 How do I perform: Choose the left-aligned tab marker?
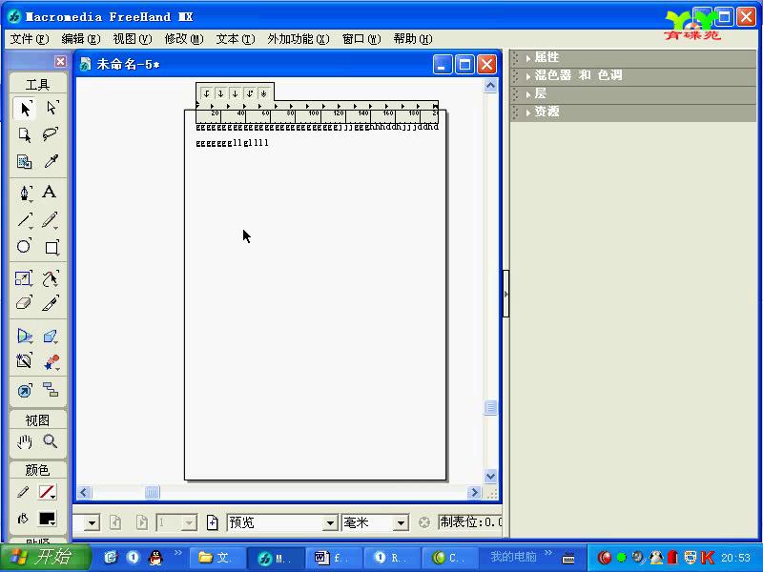coord(206,93)
